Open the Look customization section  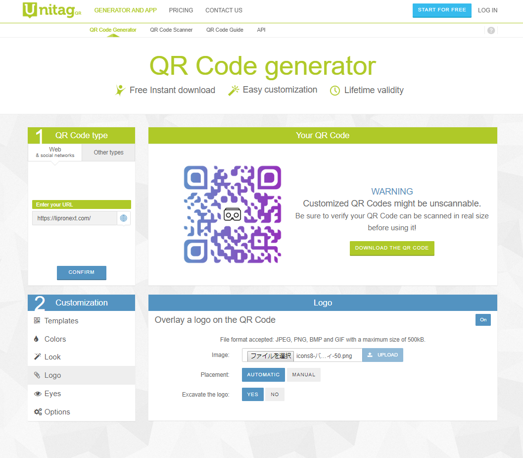[81, 357]
